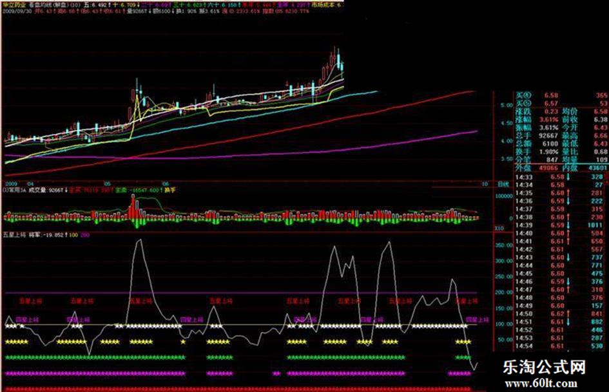Select the 总额 value 6100
The width and height of the screenshot is (609, 392).
pos(550,144)
